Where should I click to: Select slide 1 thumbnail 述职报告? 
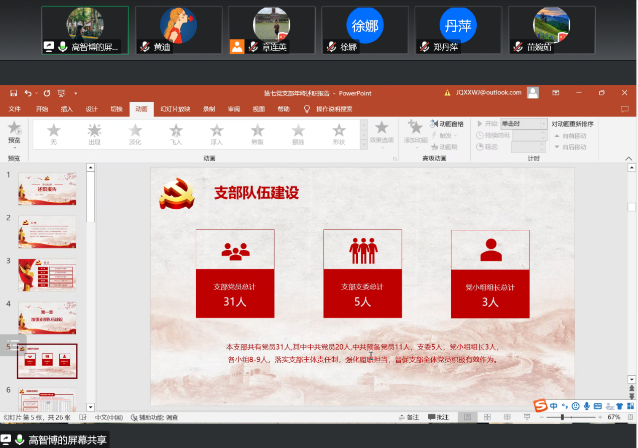[x=47, y=189]
